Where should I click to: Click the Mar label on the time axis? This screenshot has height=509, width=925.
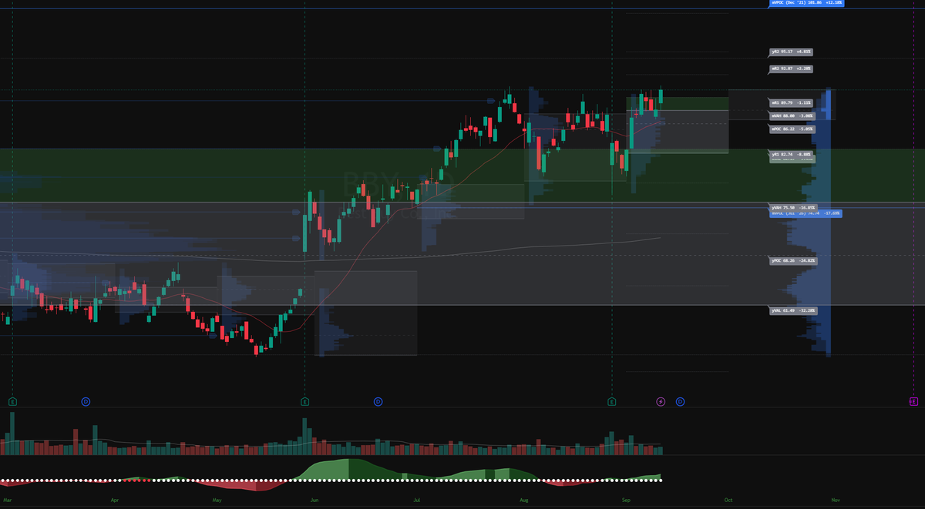point(7,500)
